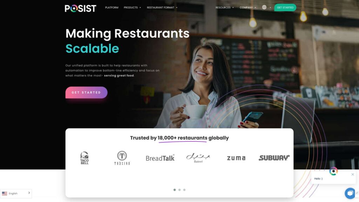Click the Tresind brand logo
The image size is (359, 202).
tap(122, 158)
